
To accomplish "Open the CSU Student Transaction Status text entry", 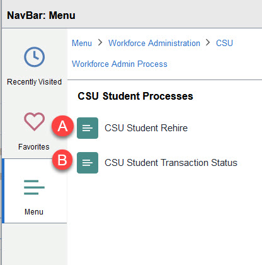I will (x=171, y=163).
